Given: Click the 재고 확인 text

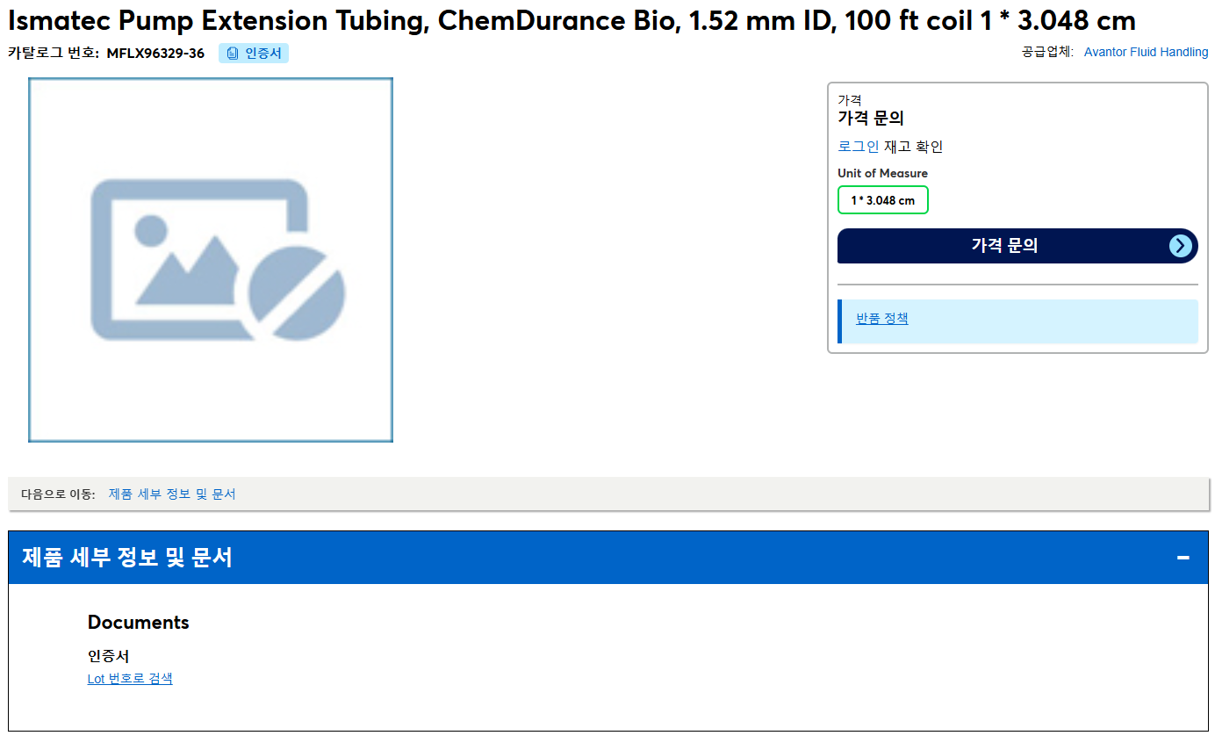Looking at the screenshot, I should coord(913,147).
